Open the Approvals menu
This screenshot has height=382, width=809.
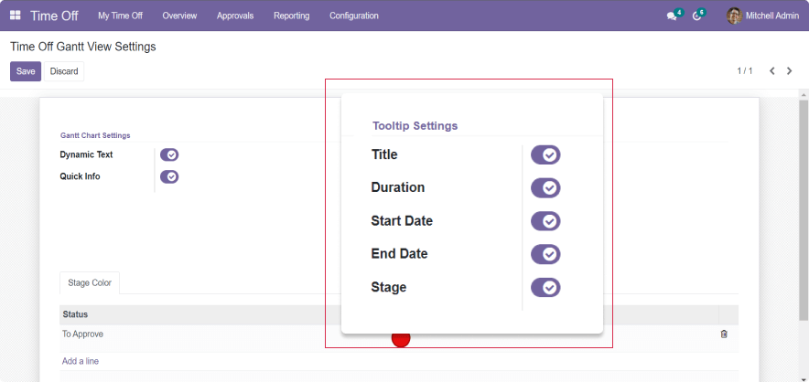pos(235,16)
